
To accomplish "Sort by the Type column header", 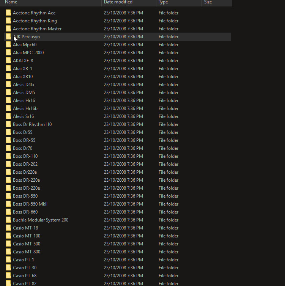I will pos(179,3).
